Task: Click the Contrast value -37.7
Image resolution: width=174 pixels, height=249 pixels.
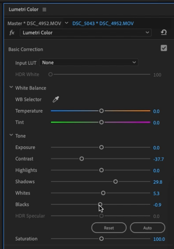Action: (159, 159)
